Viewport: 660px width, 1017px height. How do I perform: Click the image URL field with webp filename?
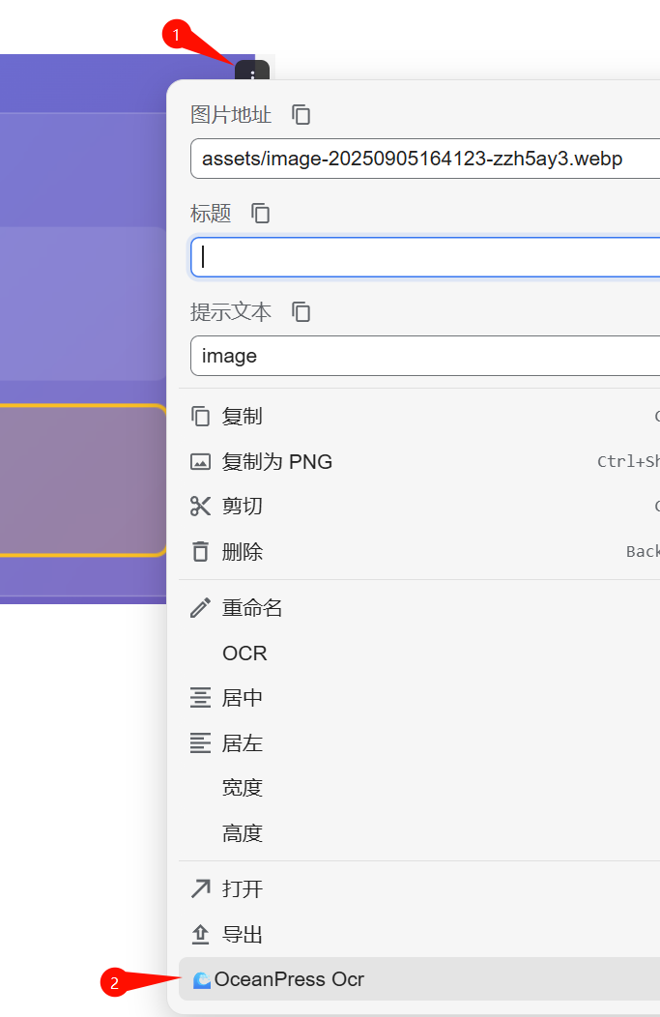coord(416,158)
